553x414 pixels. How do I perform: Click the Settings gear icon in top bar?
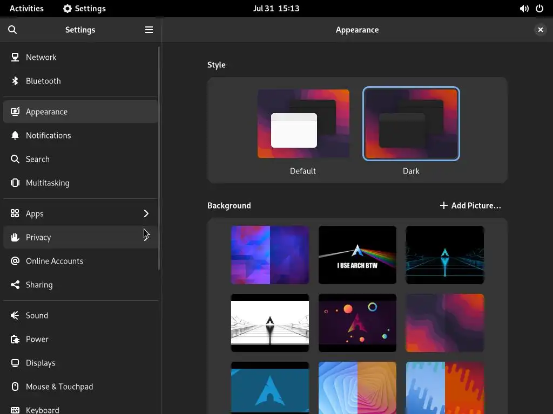click(x=68, y=9)
